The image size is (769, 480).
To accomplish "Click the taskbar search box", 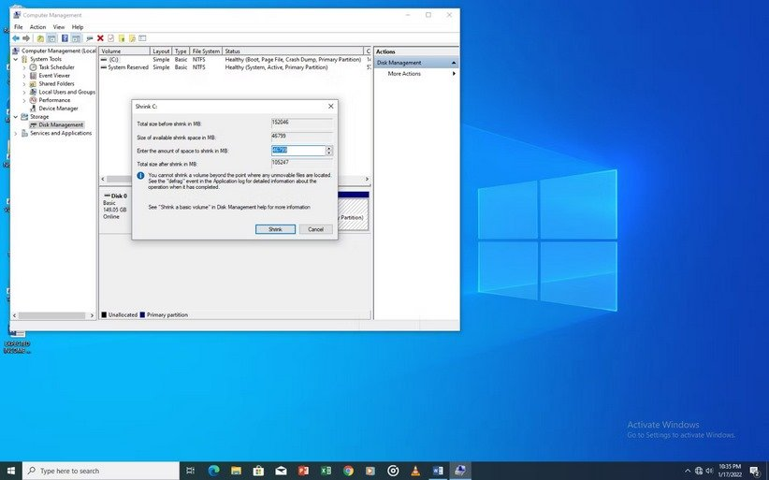I will pos(101,471).
